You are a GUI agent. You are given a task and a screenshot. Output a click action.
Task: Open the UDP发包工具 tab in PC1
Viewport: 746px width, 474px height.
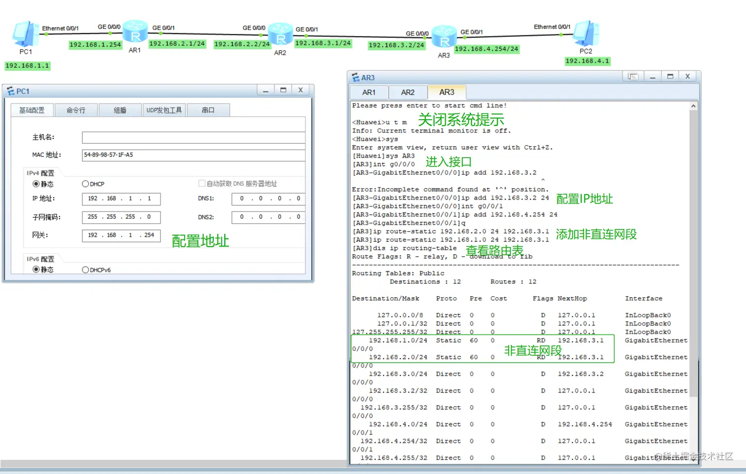164,110
